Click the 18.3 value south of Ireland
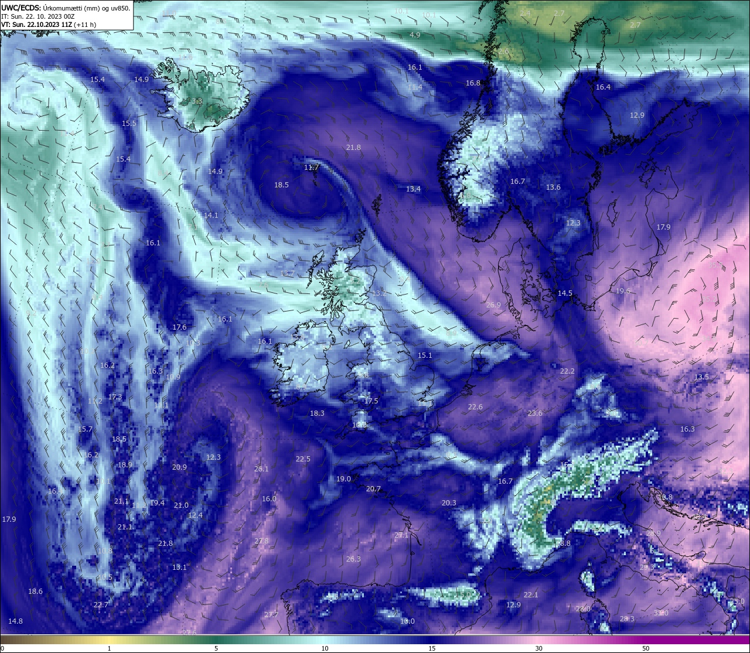Screen dimensions: 750x653 [x=317, y=413]
